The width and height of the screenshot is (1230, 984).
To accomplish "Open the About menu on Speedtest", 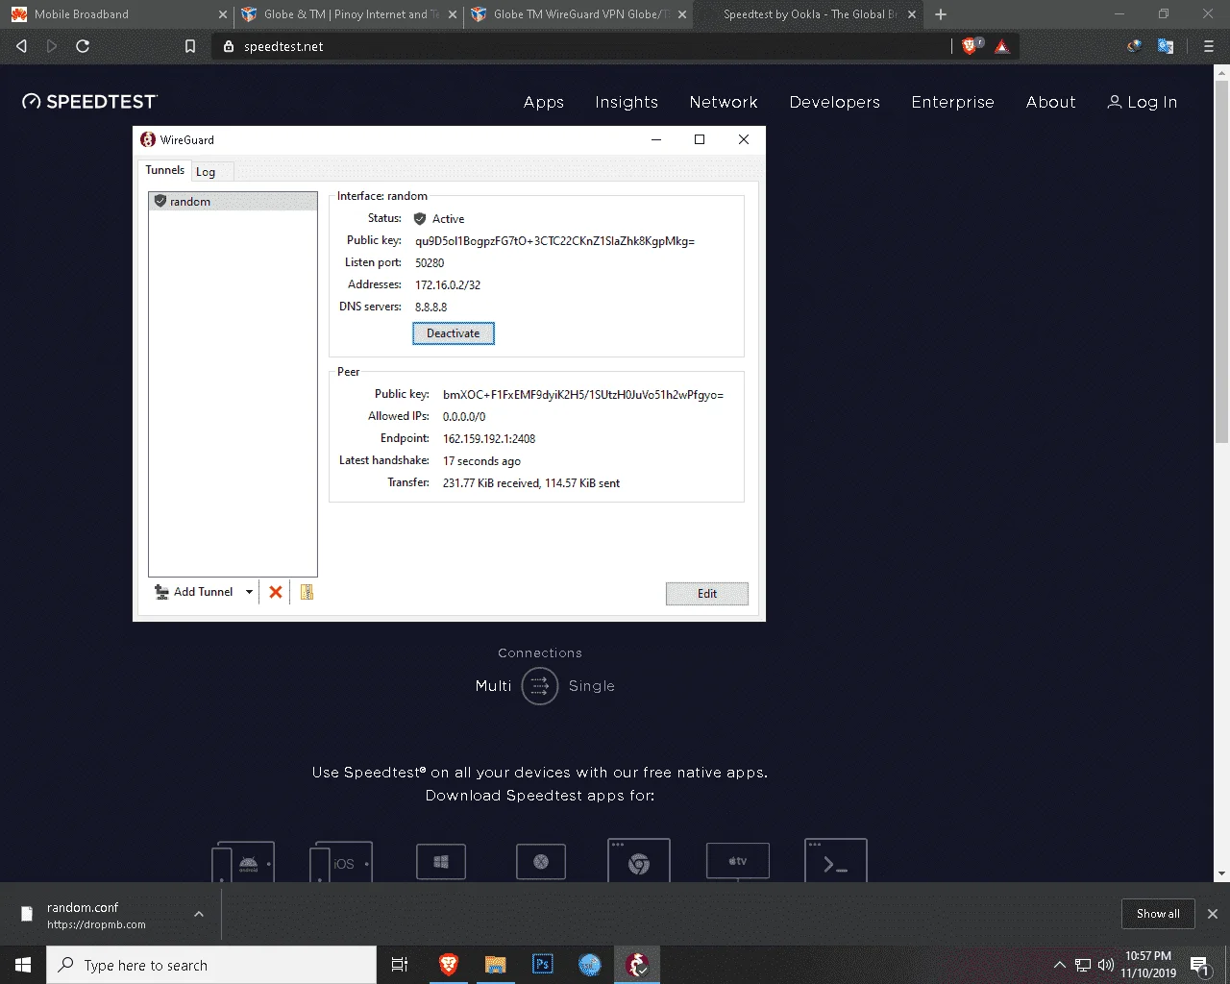I will click(x=1051, y=103).
